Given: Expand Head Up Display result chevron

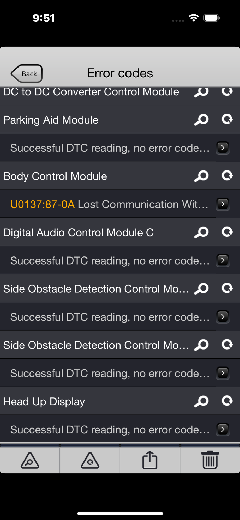Looking at the screenshot, I should pos(223,429).
